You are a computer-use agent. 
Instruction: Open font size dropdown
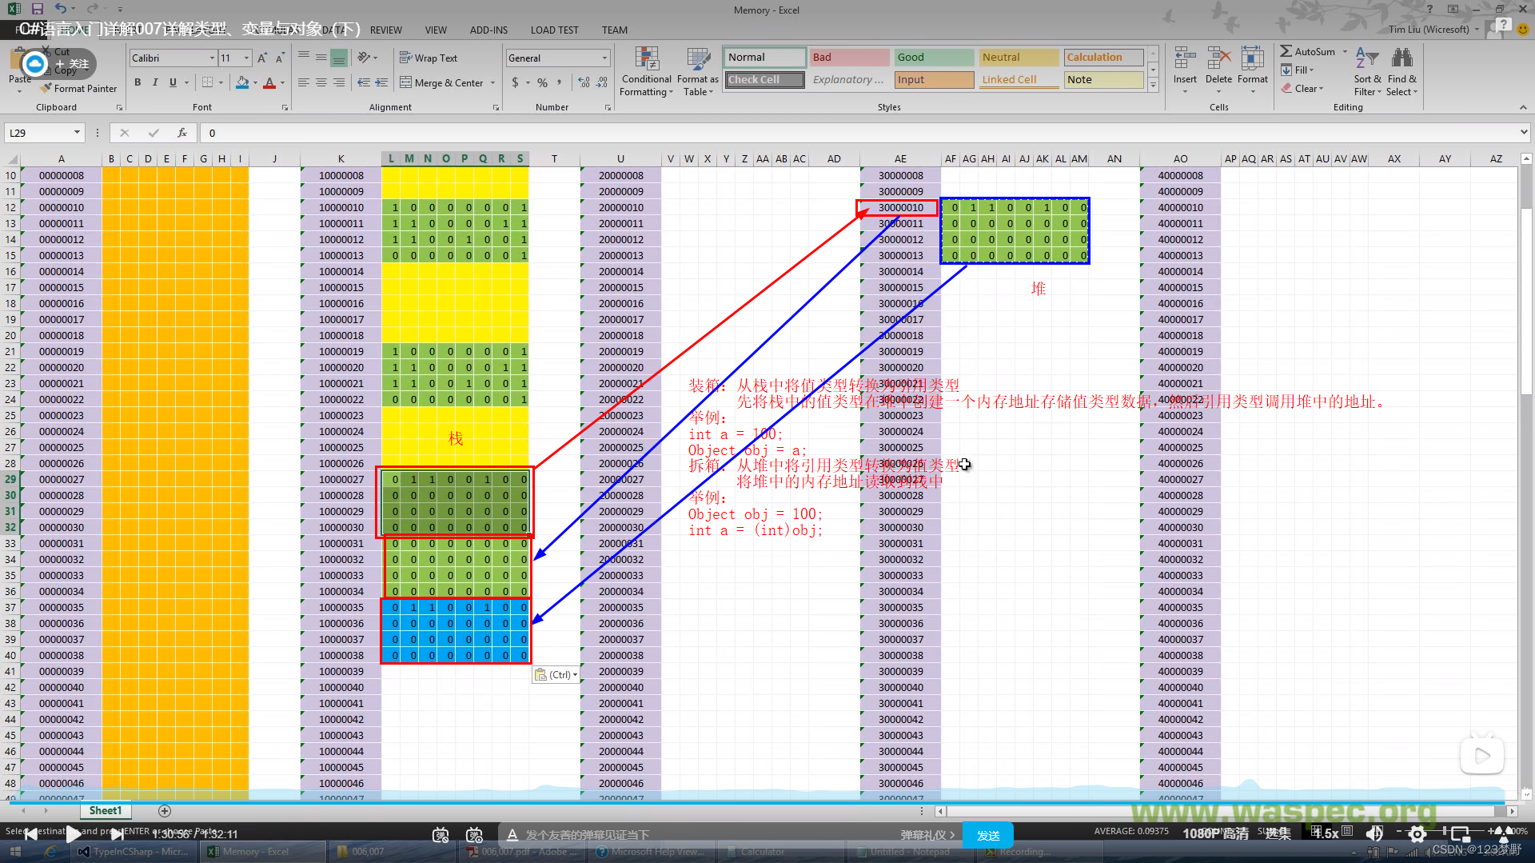tap(246, 58)
